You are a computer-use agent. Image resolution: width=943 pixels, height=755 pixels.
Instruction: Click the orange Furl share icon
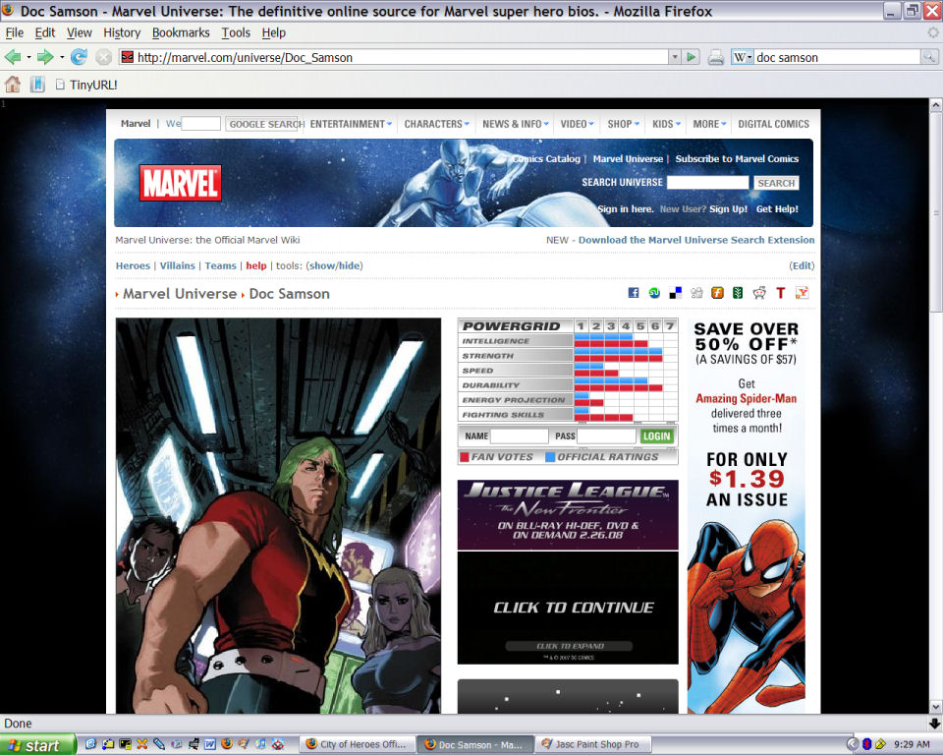(717, 293)
